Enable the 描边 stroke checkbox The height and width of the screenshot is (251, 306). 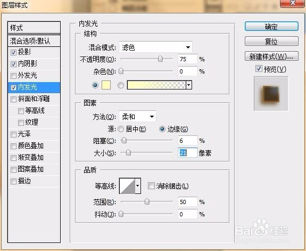point(13,181)
